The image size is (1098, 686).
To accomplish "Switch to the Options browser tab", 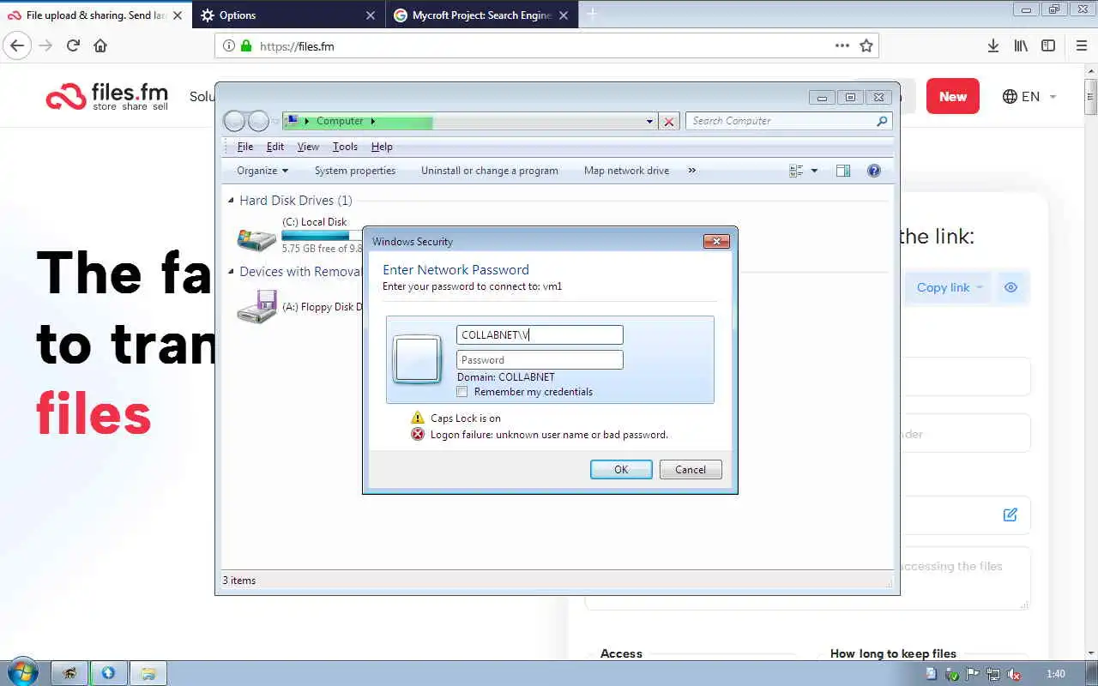I will click(287, 15).
